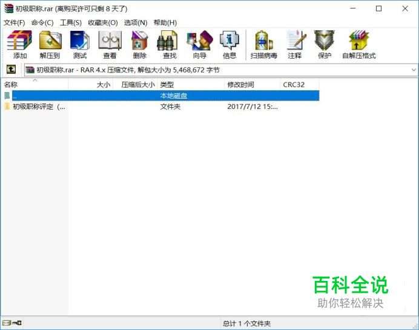Viewport: 419px width, 330px height.
Task: Sort by 压缩后大小 column header
Action: coord(136,85)
